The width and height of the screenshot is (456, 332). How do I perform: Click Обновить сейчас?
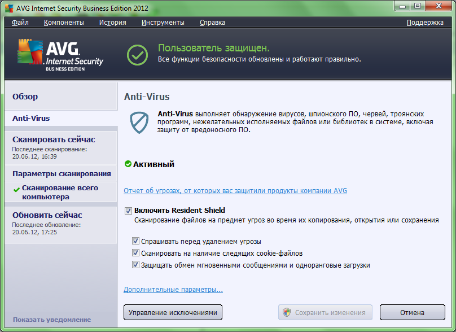pos(61,224)
